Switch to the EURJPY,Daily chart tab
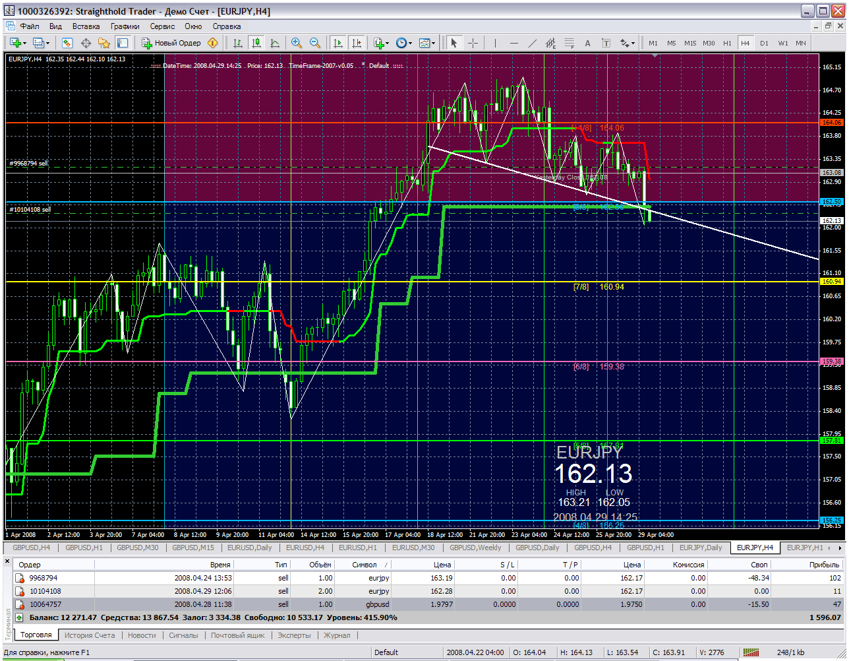 (700, 548)
